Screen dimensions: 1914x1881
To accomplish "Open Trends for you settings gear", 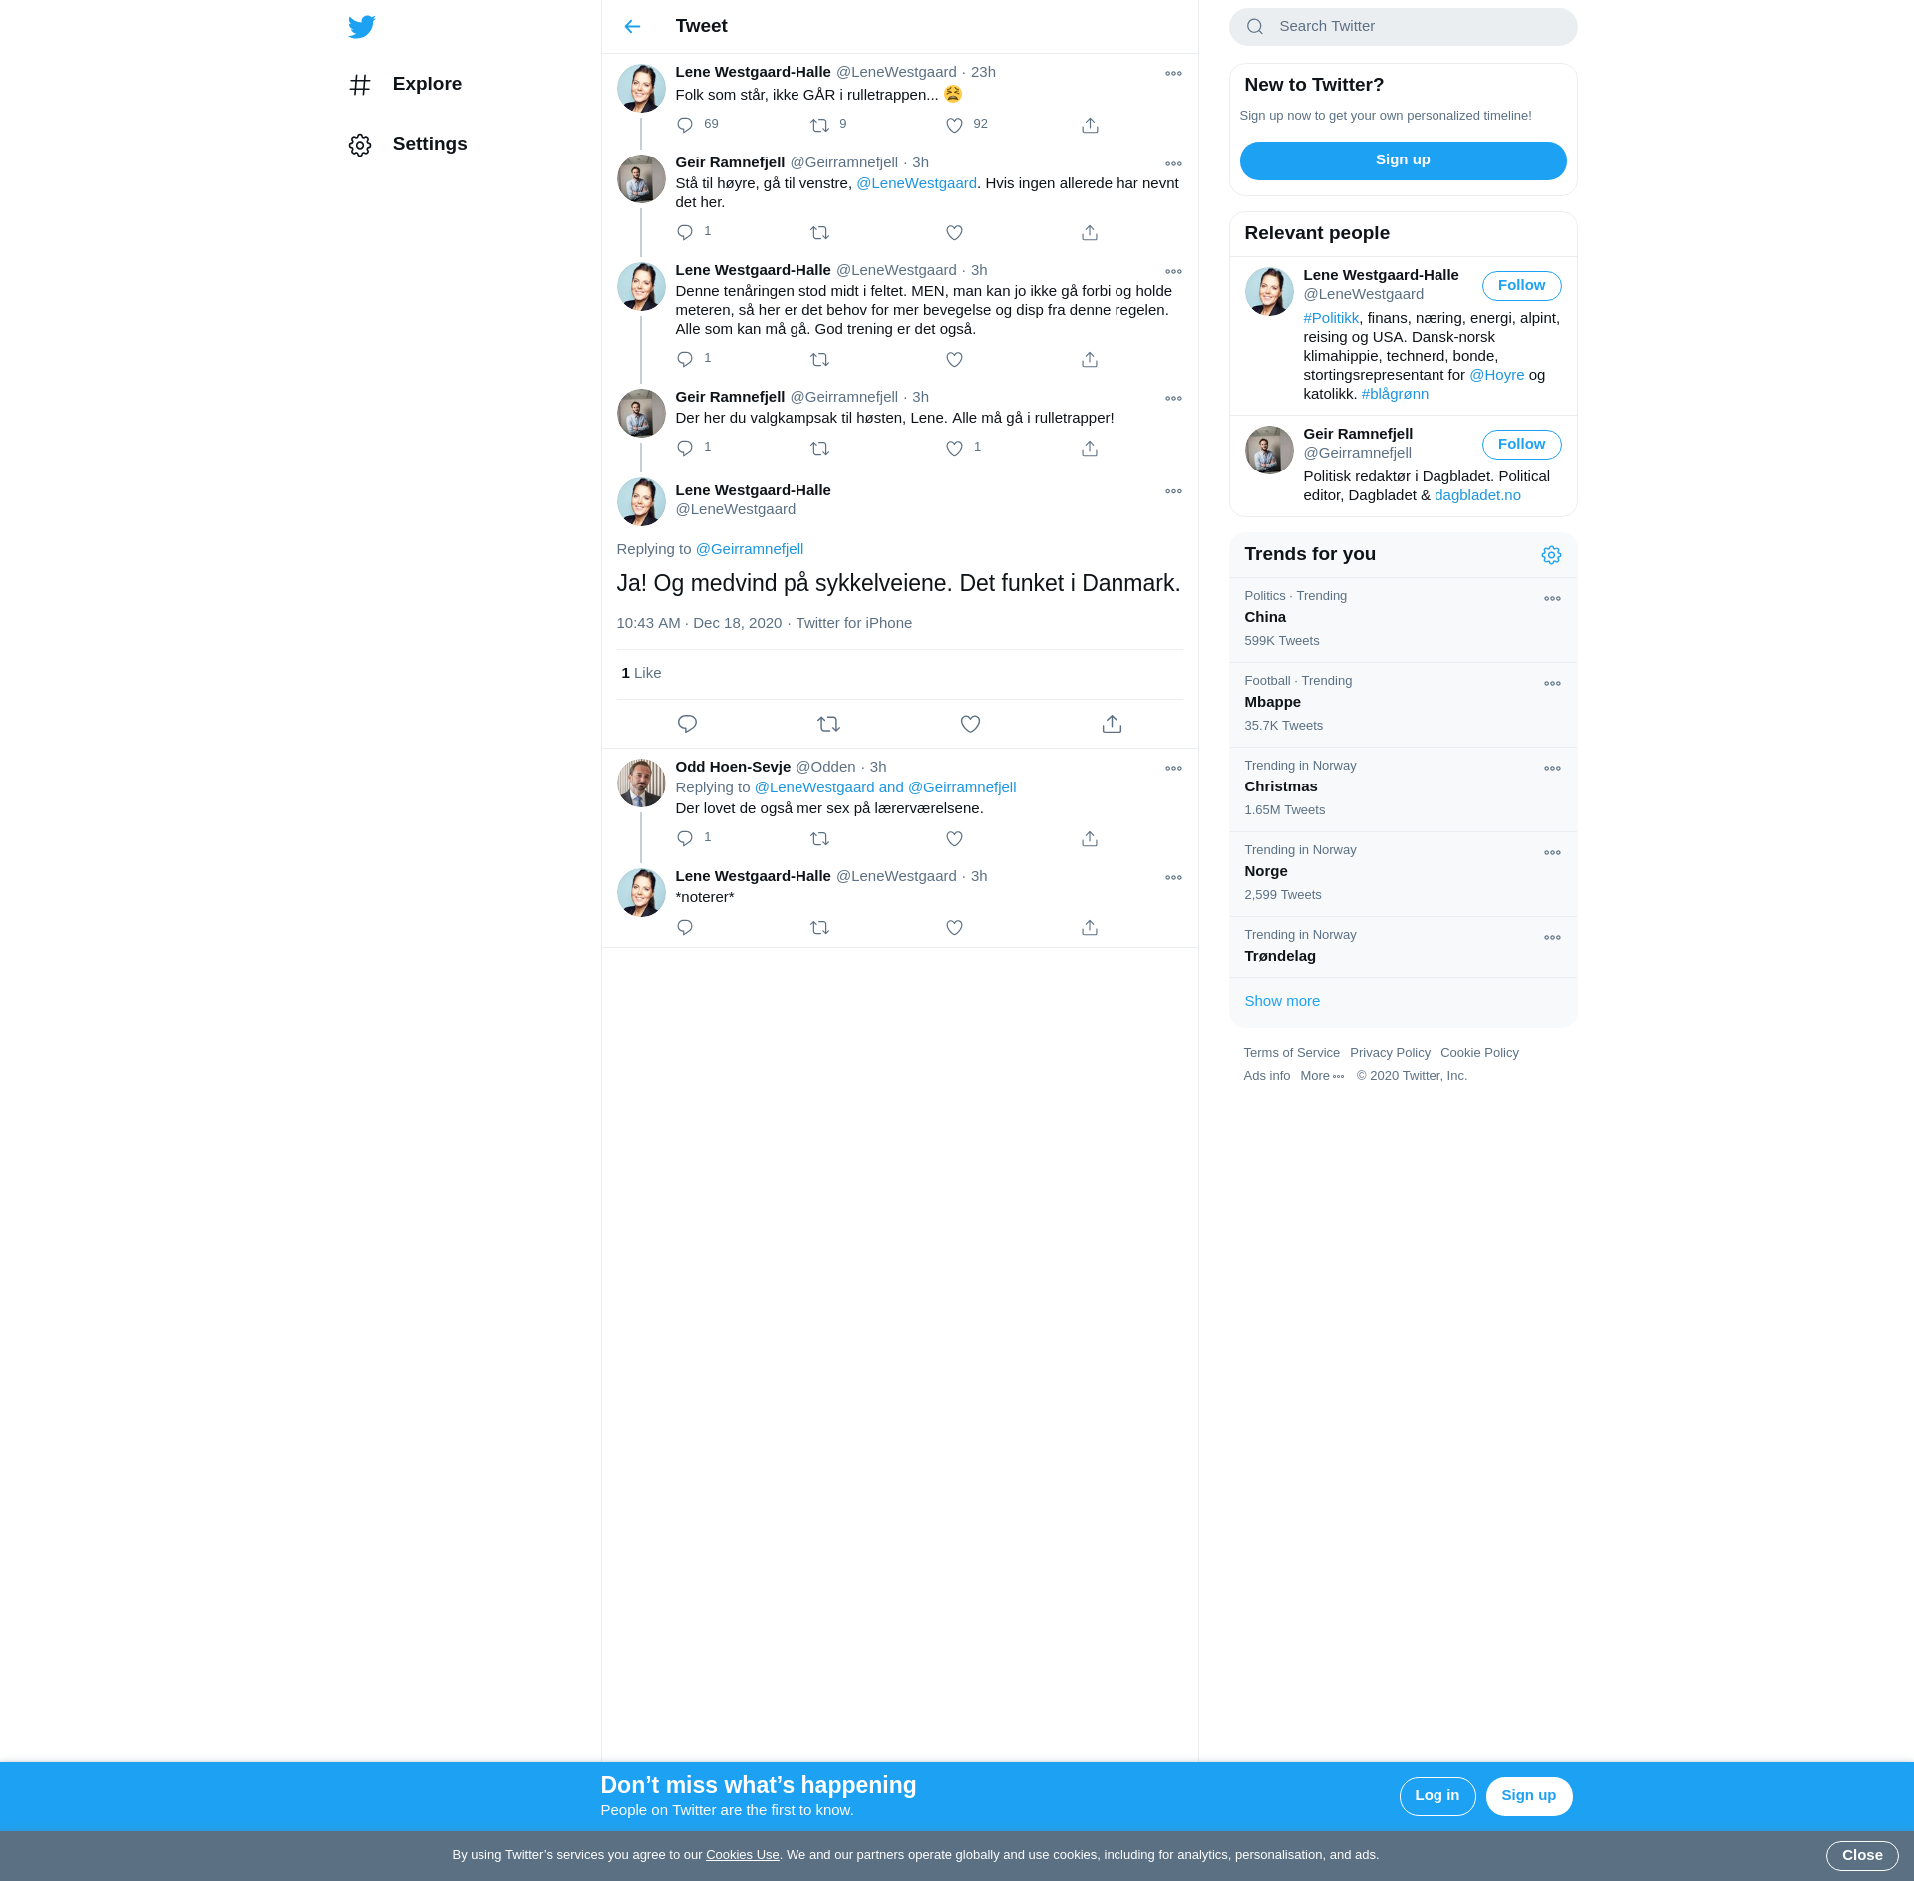I will (1551, 555).
